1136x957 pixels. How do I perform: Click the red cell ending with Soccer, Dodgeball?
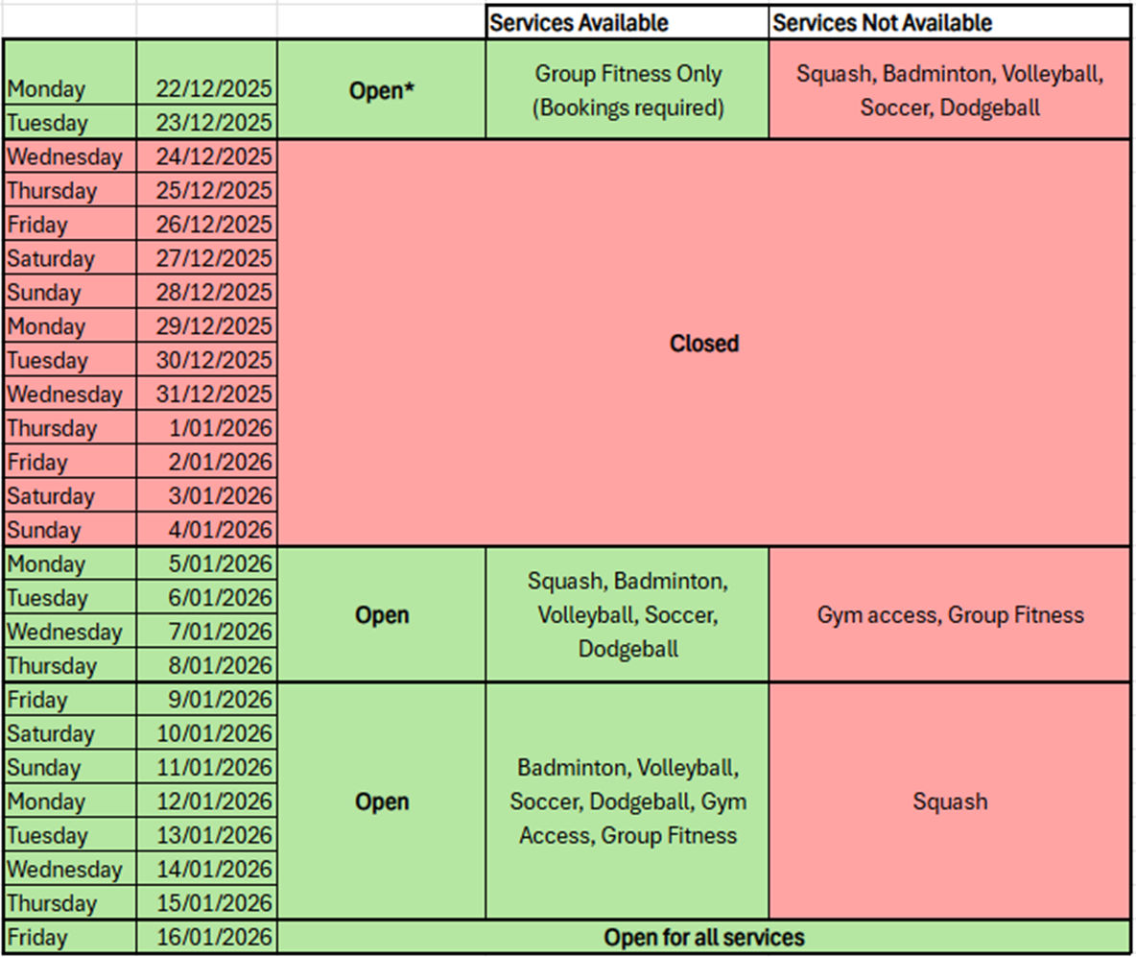949,90
